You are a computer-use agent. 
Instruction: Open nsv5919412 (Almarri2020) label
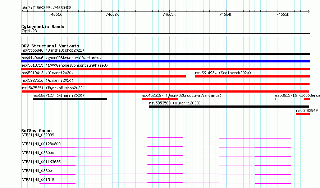47,73
